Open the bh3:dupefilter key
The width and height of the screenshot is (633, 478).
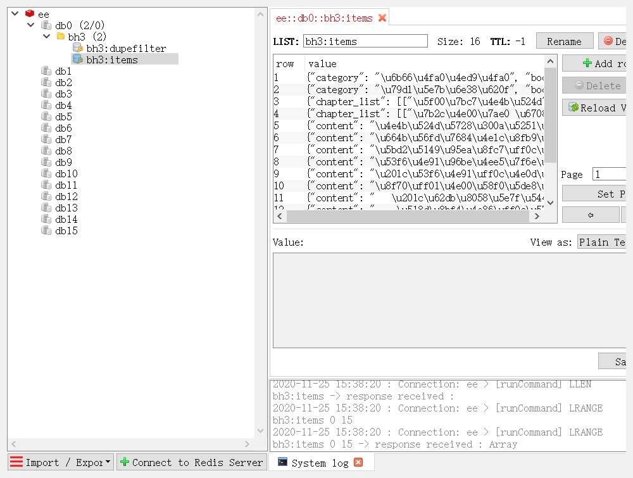tap(126, 49)
